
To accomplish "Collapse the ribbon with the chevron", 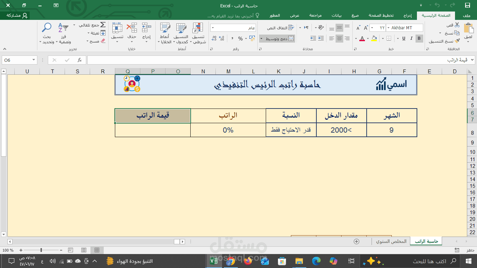I will (x=5, y=49).
